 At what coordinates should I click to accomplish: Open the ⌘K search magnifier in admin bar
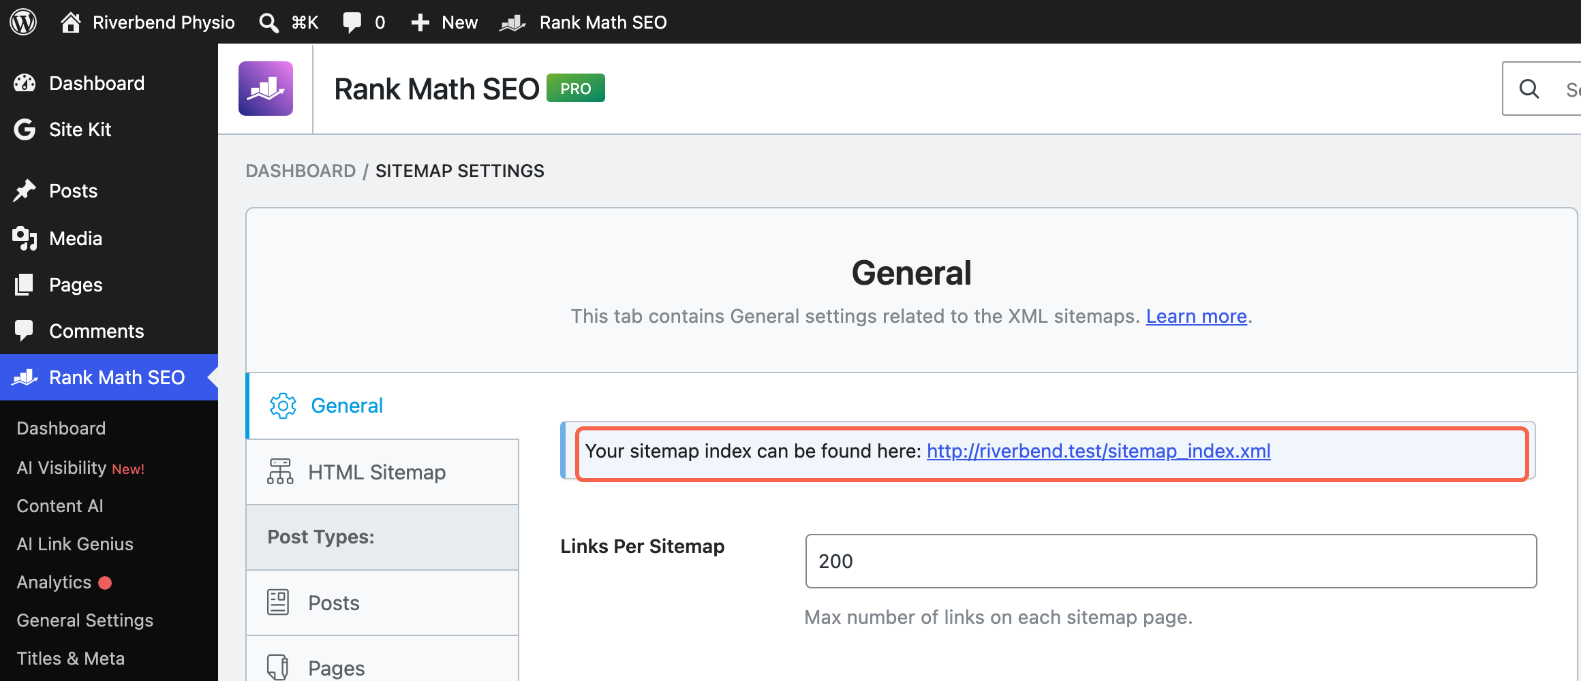coord(268,22)
